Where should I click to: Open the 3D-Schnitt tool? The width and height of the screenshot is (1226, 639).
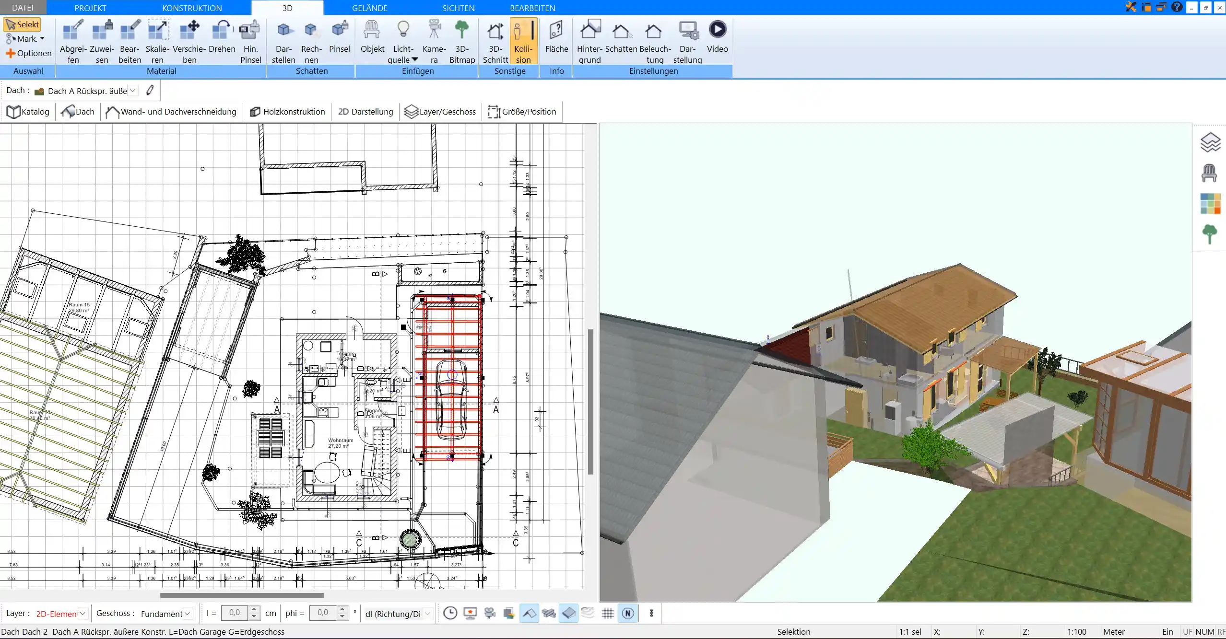click(495, 41)
